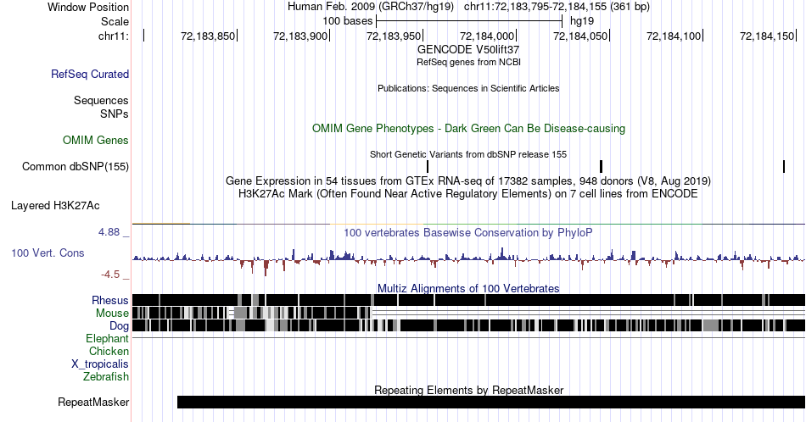Viewport: 806px width, 422px height.
Task: Click the Rhesus alignment black bar
Action: click(468, 300)
